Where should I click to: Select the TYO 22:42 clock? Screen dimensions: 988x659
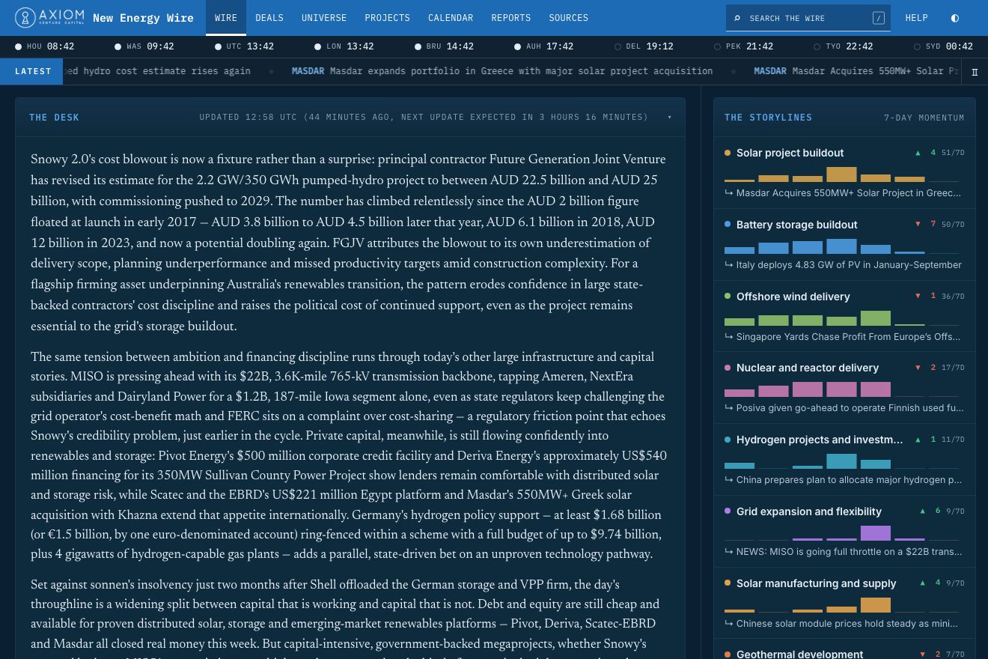point(844,46)
